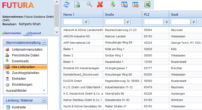Collapse the Leistung / Material panel
This screenshot has height=110, width=202.
coord(44,100)
